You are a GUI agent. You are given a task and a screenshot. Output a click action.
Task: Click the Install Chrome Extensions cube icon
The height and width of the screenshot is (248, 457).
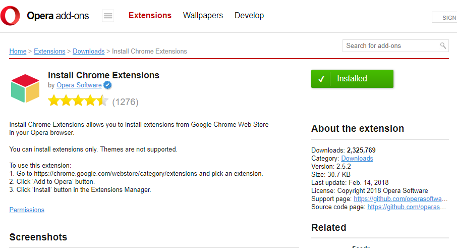coord(25,88)
